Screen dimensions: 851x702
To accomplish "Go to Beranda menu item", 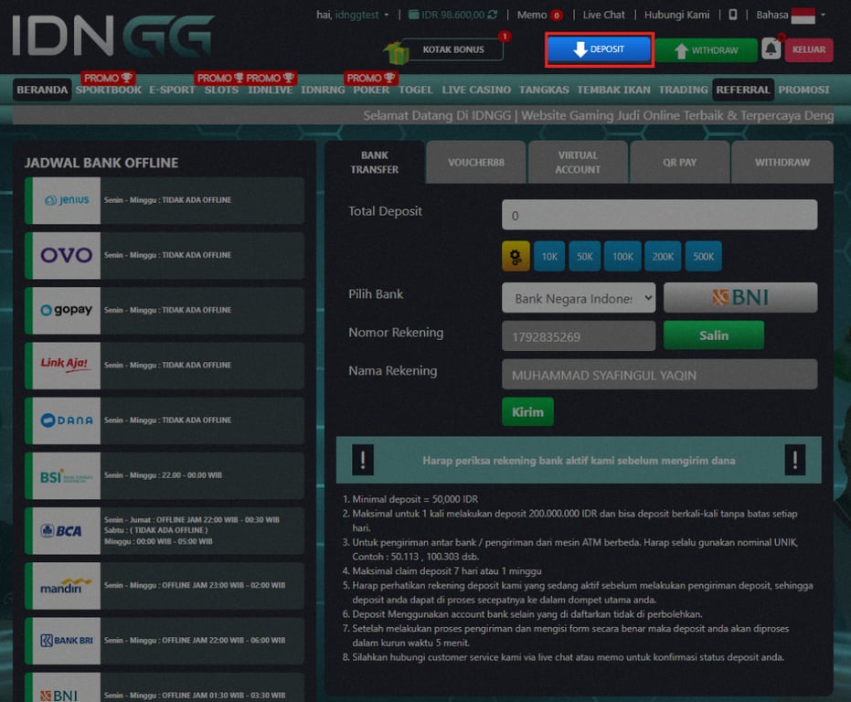I will pyautogui.click(x=42, y=90).
